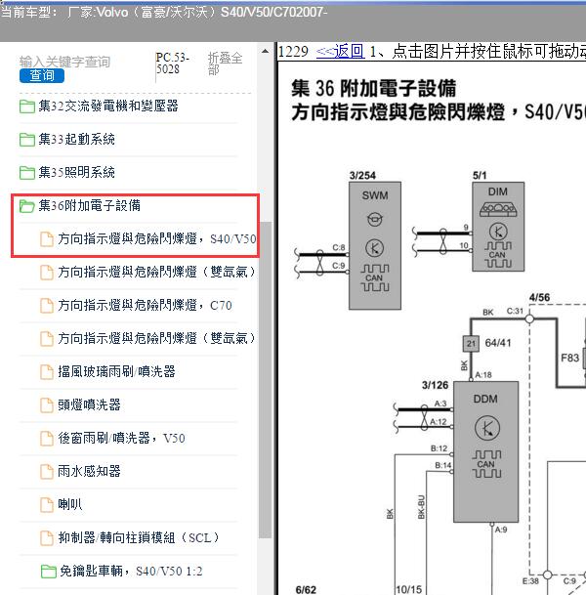Click the <<返回 back link

point(340,51)
